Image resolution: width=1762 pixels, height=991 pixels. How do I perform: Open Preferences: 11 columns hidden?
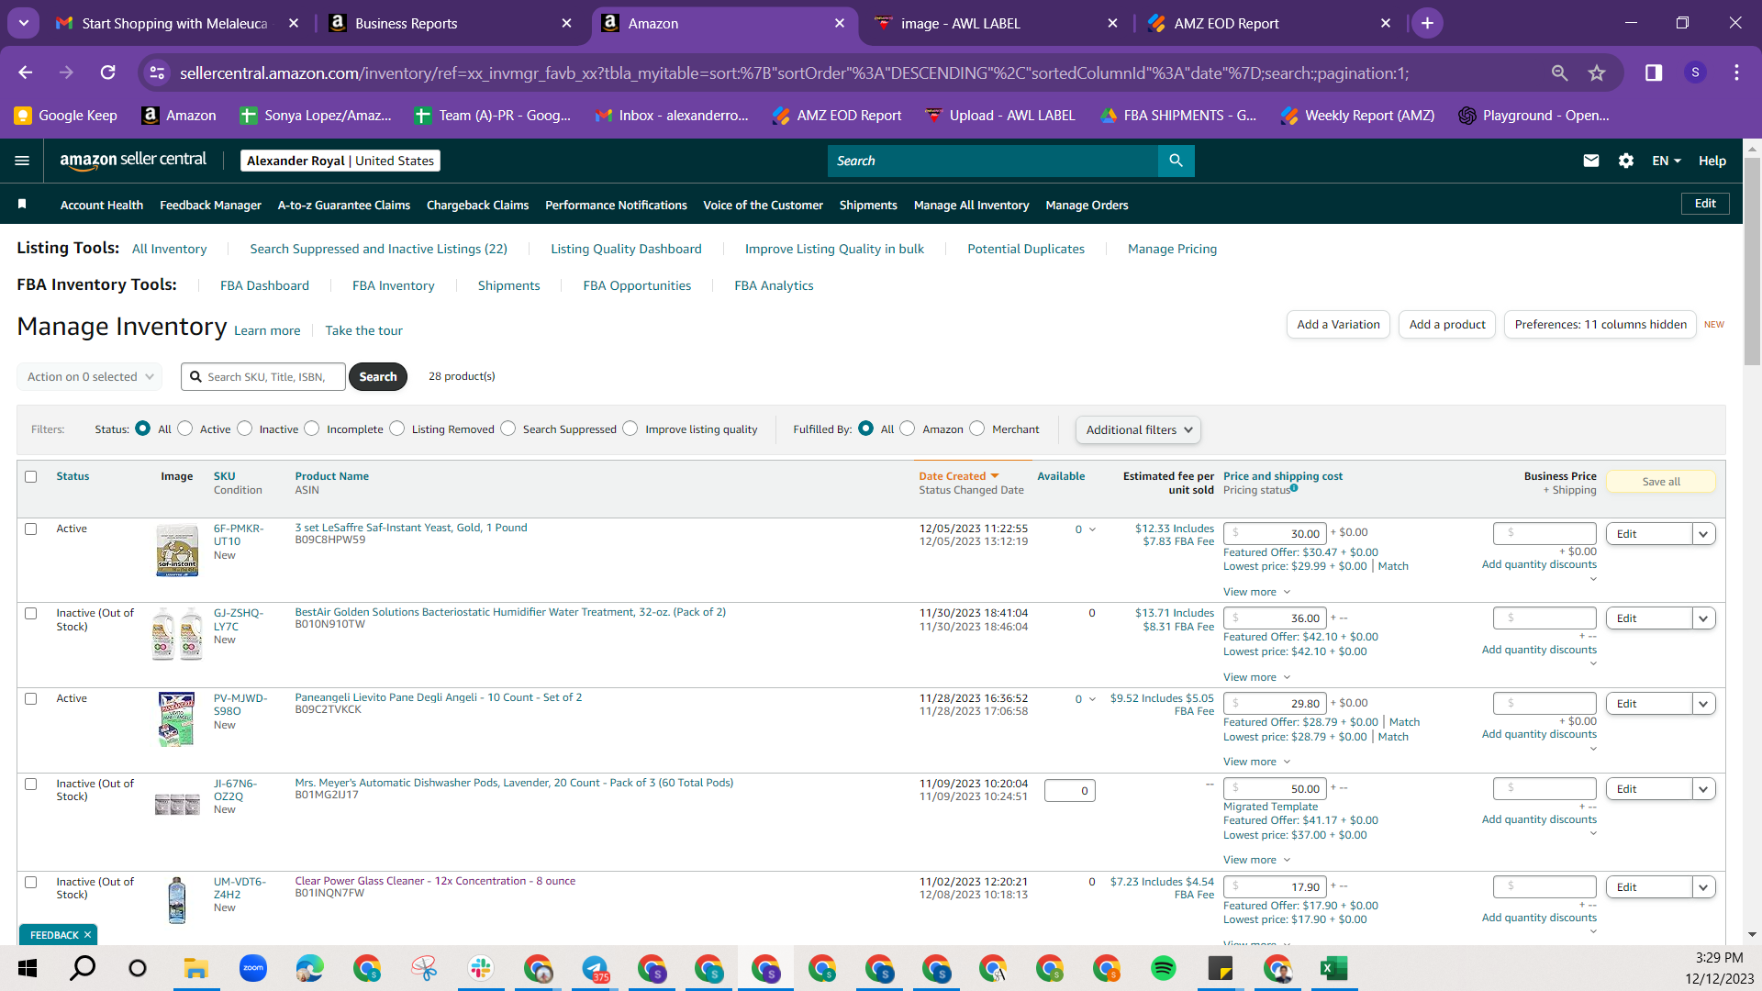coord(1600,325)
